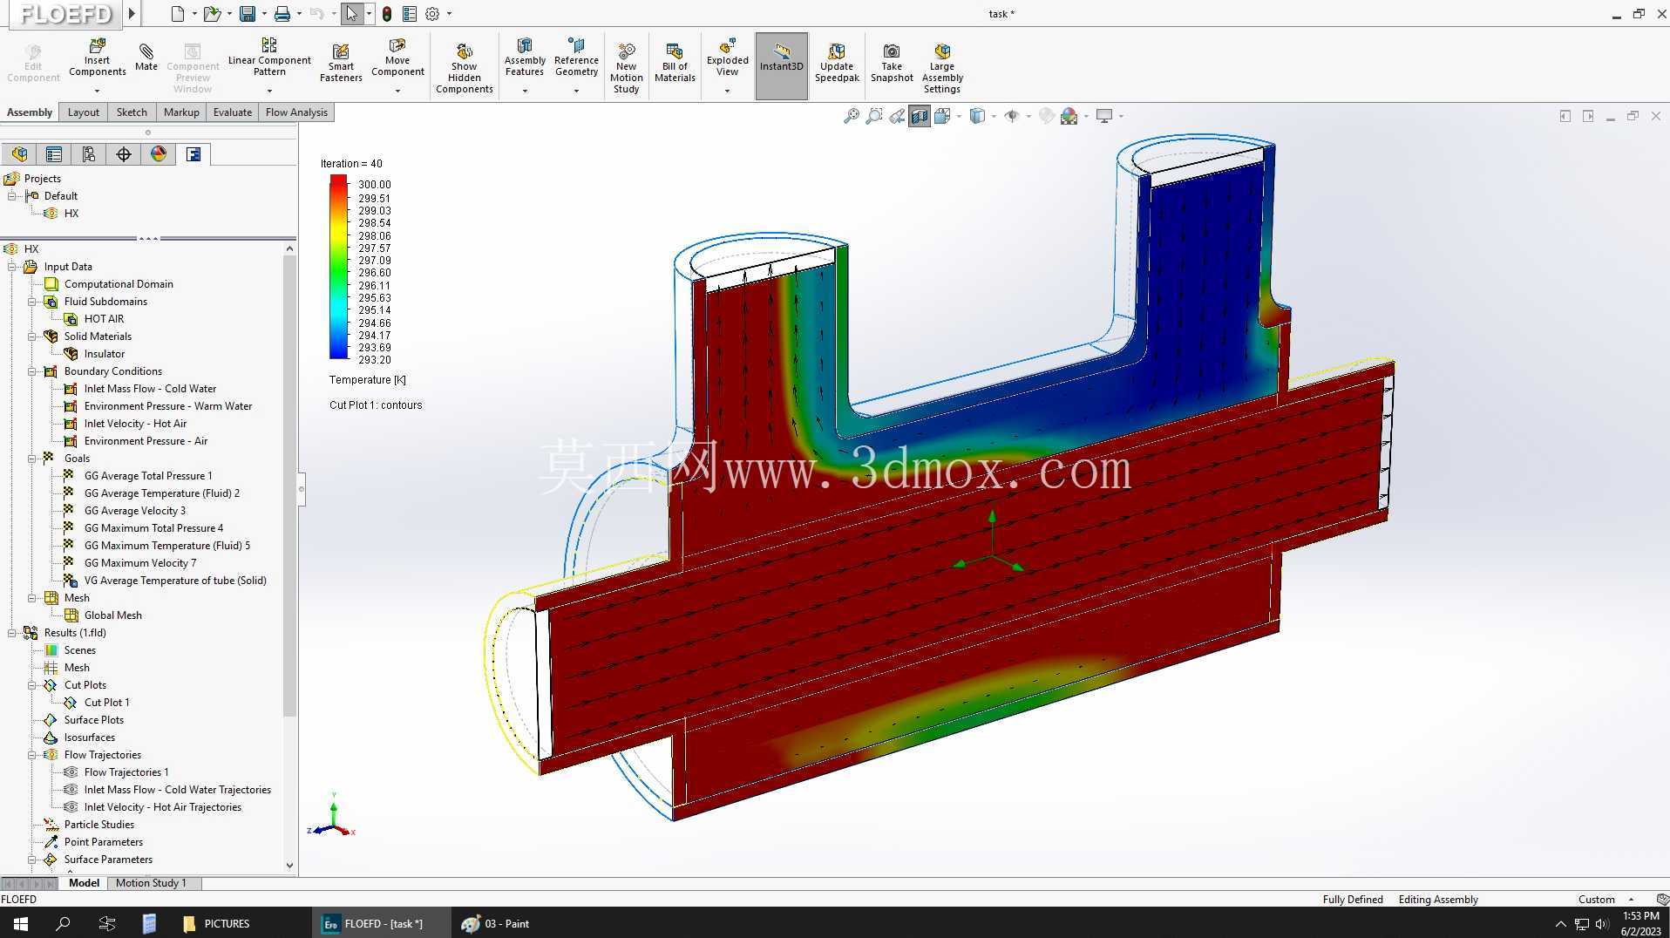Toggle the Instant3D button
This screenshot has width=1670, height=938.
coord(781,65)
